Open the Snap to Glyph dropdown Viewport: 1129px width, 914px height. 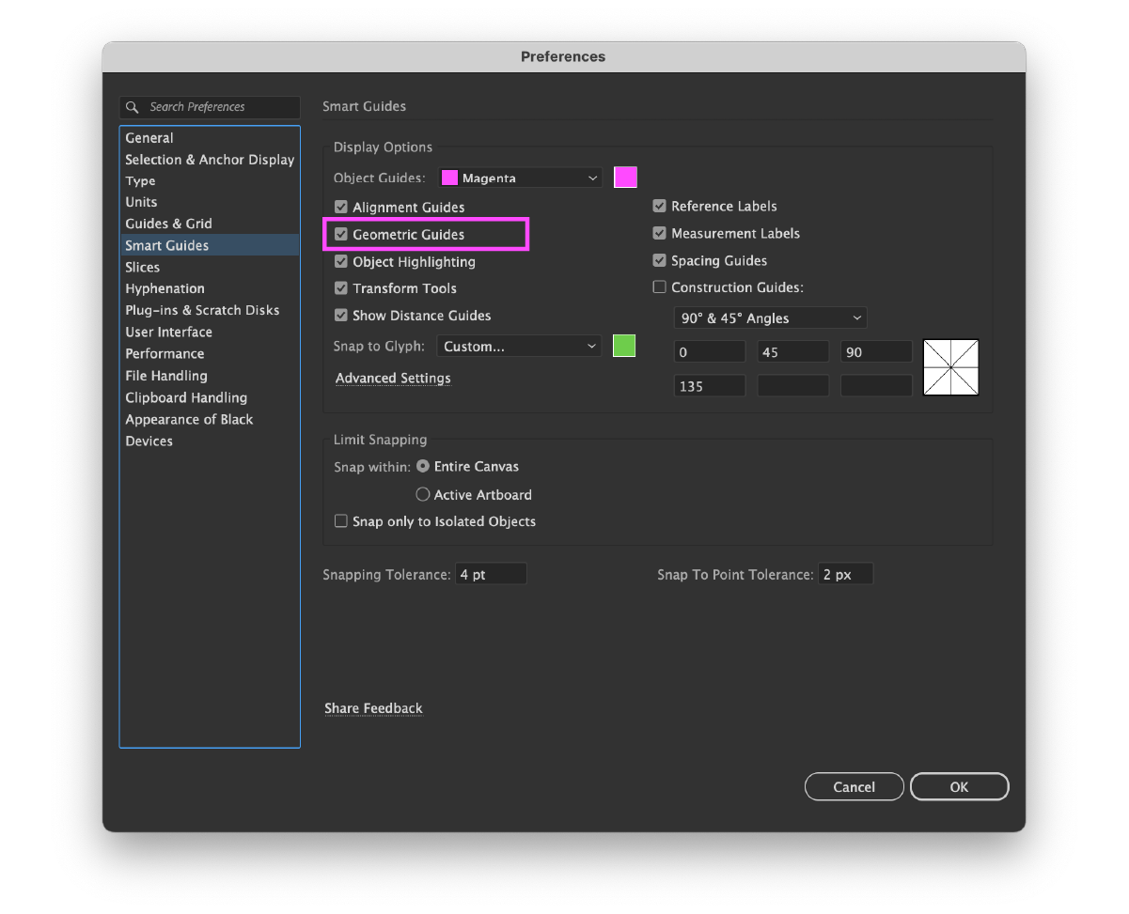pyautogui.click(x=519, y=347)
